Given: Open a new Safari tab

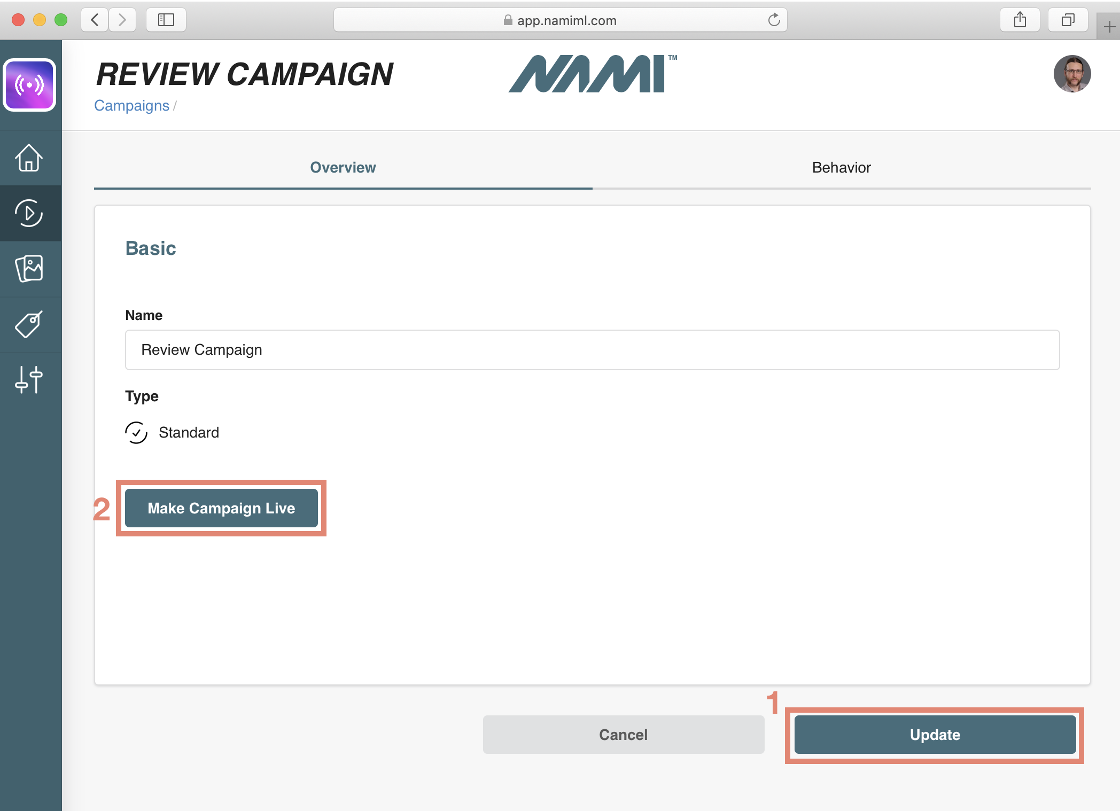Looking at the screenshot, I should (1109, 27).
